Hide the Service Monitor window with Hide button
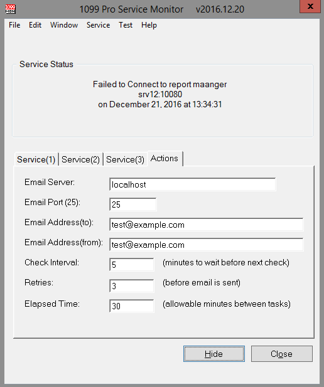 tap(214, 354)
